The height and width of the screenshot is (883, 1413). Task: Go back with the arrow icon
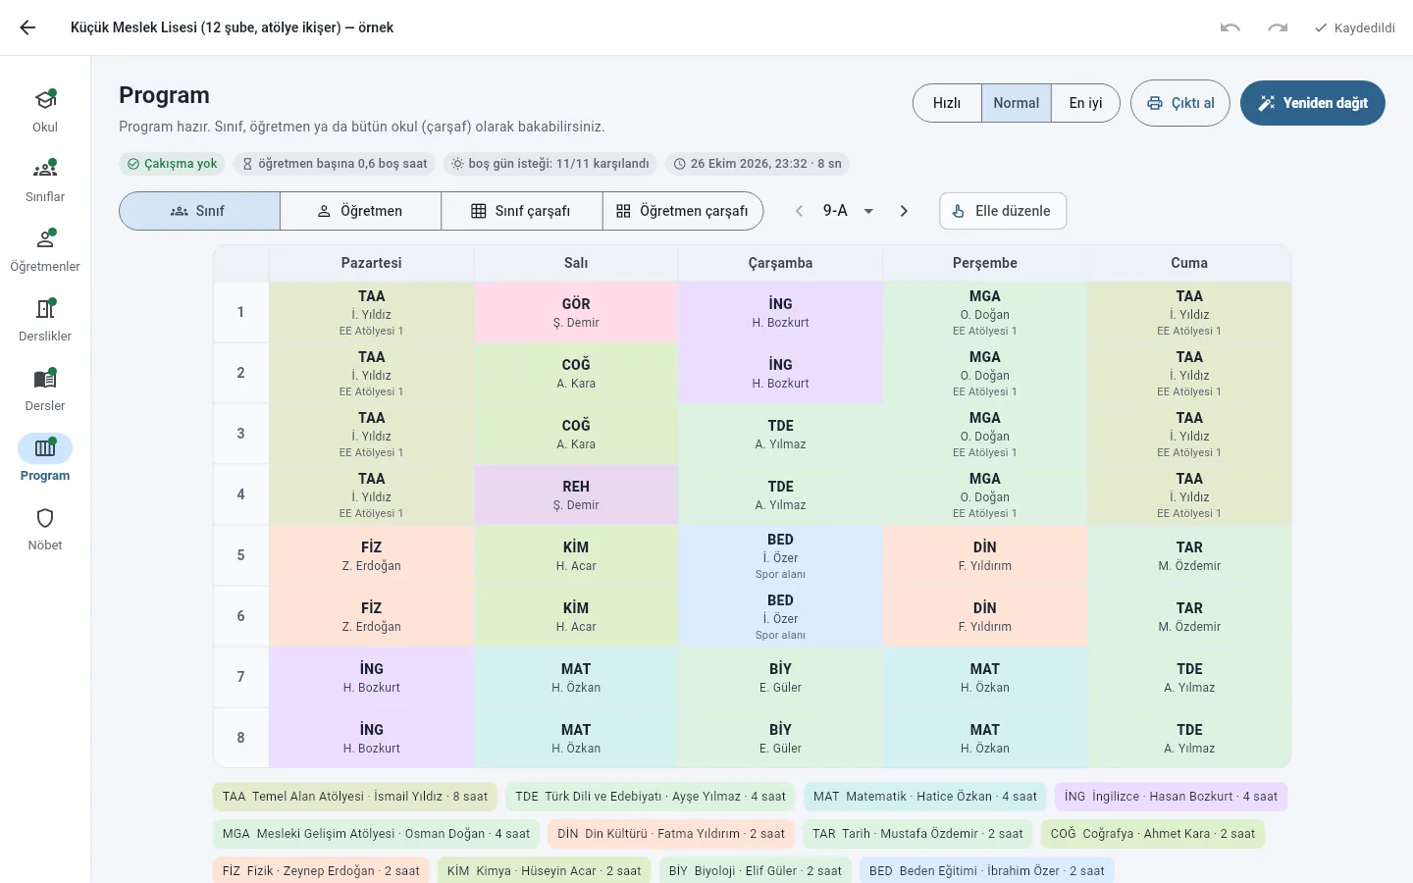27,27
